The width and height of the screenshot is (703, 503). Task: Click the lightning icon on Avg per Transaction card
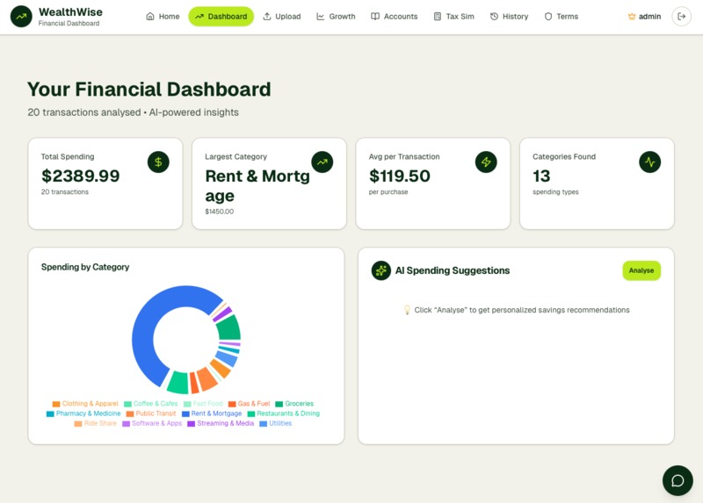coord(486,162)
